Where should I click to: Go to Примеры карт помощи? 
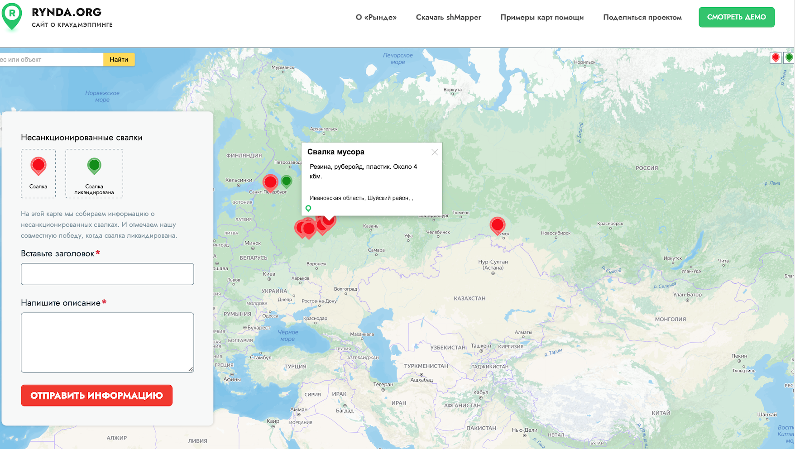click(x=542, y=17)
